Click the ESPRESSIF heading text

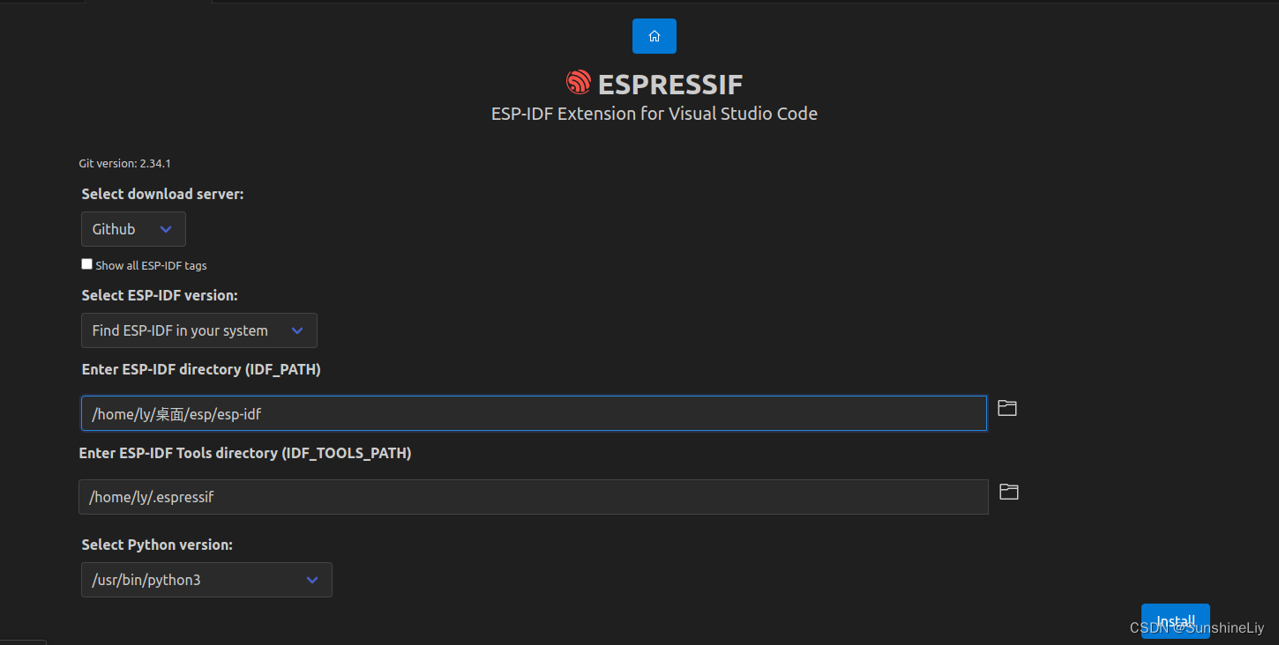[x=670, y=84]
